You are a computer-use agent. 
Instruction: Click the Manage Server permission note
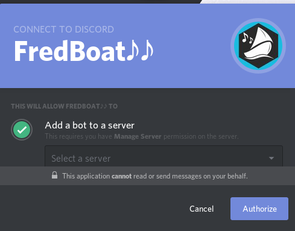[142, 136]
